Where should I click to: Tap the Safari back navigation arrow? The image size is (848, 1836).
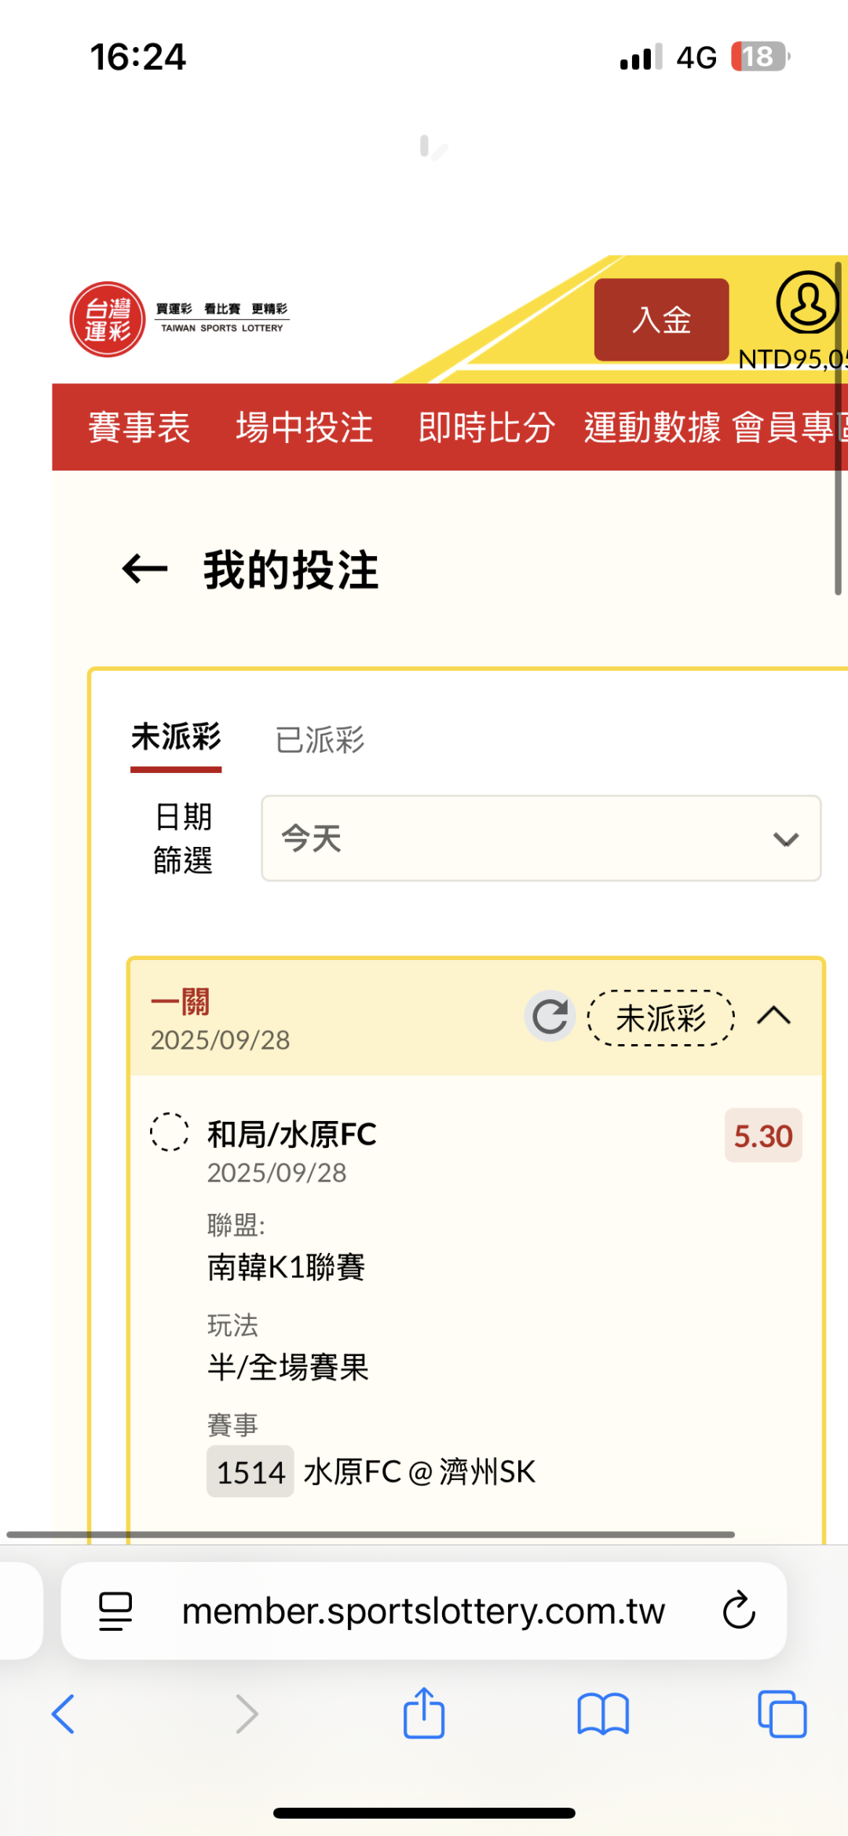coord(63,1713)
